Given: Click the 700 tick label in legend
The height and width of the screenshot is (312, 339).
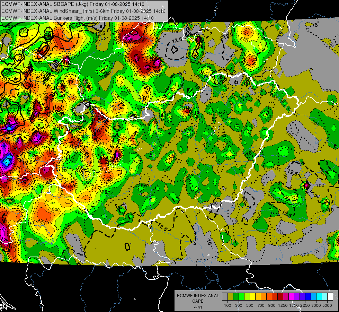Looking at the screenshot, I should click(261, 305).
